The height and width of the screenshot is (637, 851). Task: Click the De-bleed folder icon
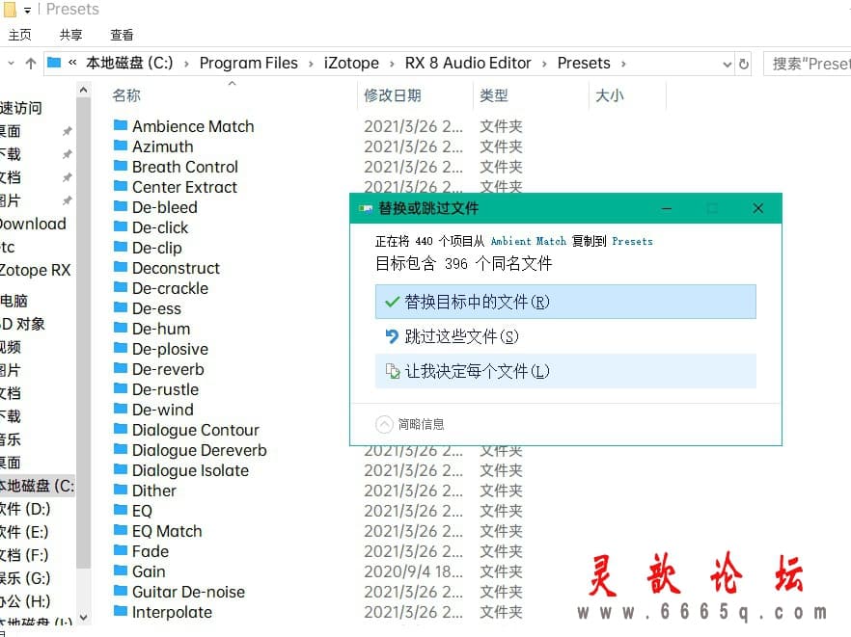pyautogui.click(x=121, y=206)
